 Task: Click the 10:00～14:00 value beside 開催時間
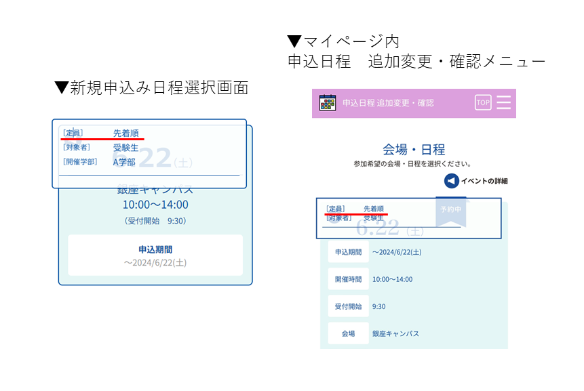click(x=393, y=279)
